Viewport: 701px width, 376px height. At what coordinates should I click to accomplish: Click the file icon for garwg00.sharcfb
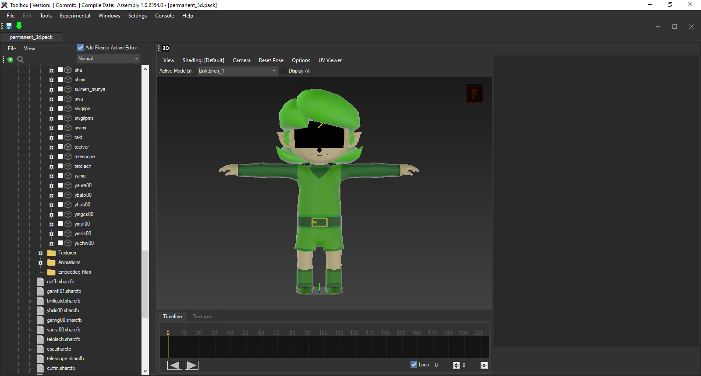[41, 320]
